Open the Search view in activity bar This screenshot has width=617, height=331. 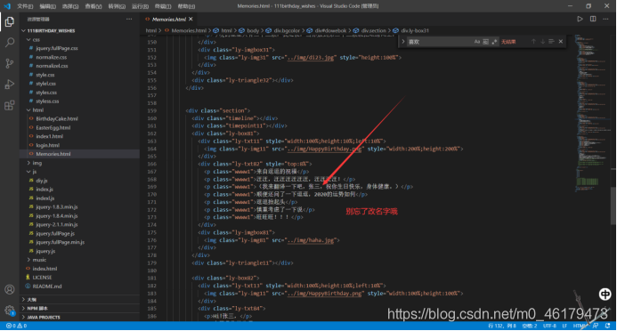point(10,43)
